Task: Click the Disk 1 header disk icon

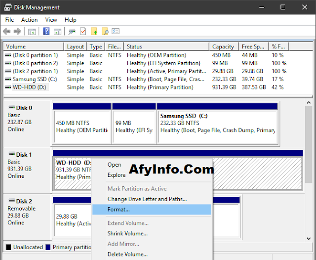Action: (x=12, y=154)
